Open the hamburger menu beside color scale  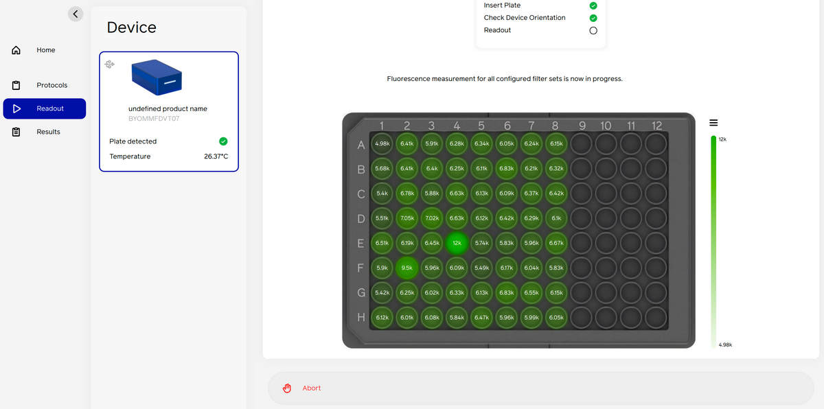tap(713, 123)
